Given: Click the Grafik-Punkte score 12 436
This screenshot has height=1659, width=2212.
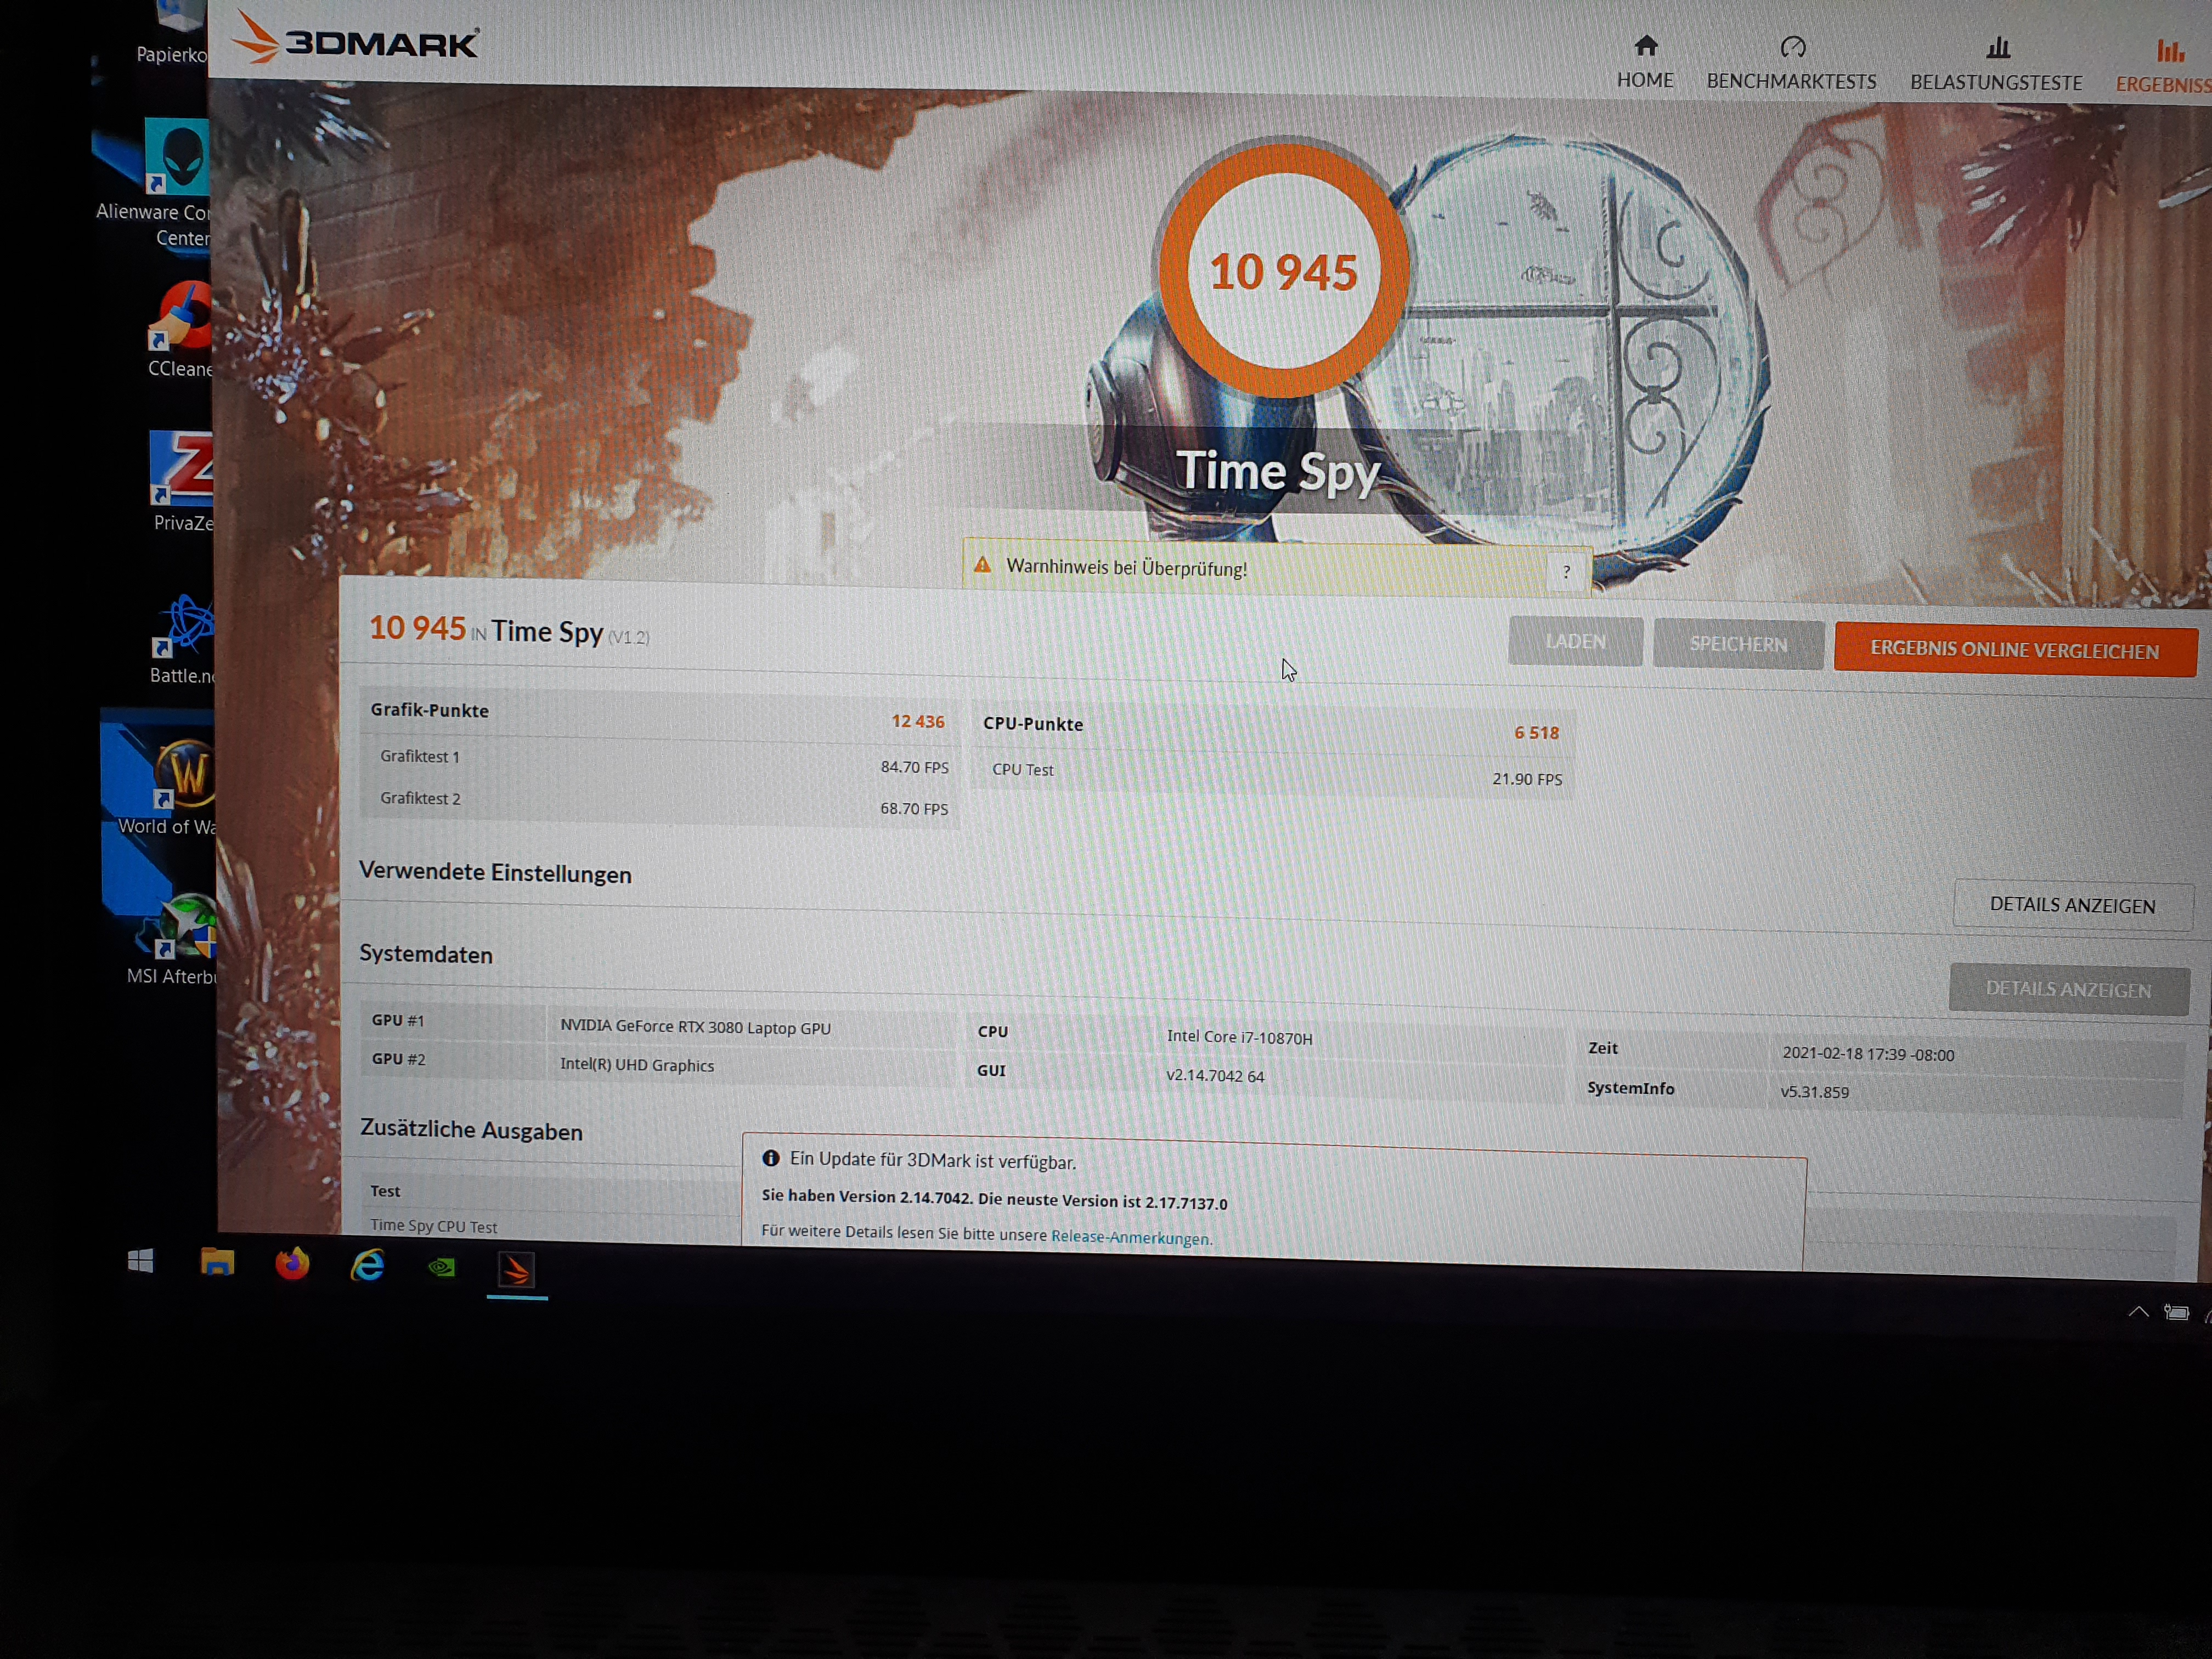Looking at the screenshot, I should (x=918, y=721).
